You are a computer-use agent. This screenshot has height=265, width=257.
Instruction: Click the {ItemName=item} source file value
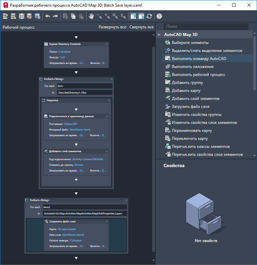point(80,130)
